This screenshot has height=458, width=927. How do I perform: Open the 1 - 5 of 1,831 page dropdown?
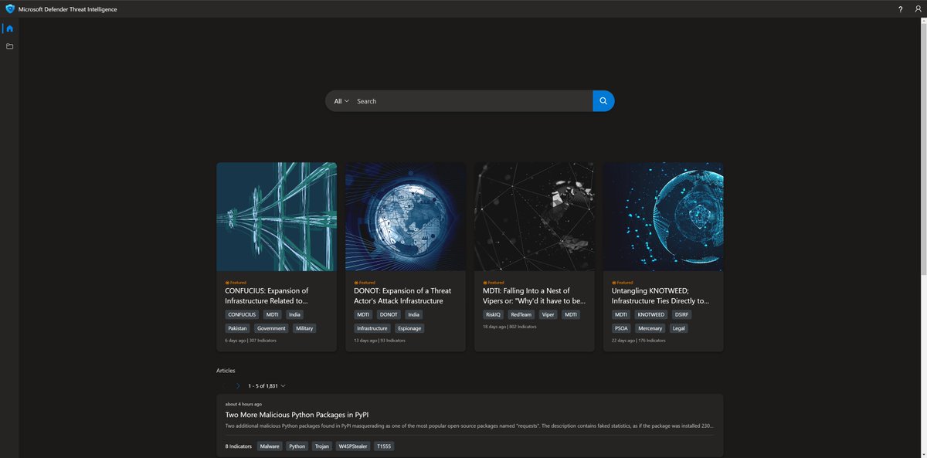pyautogui.click(x=267, y=385)
